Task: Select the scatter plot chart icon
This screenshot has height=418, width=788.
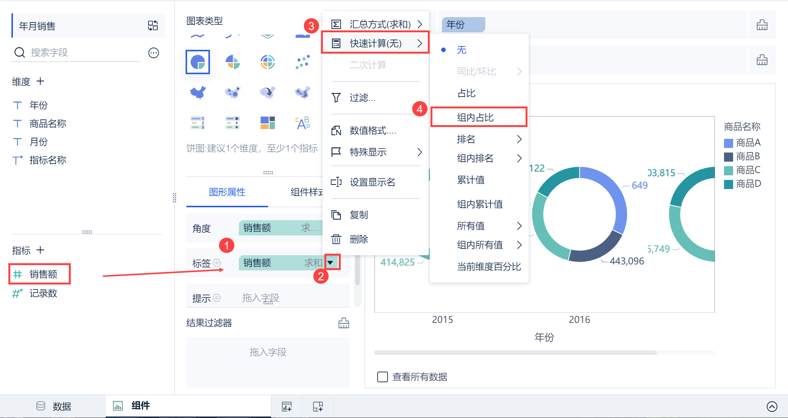Action: tap(302, 62)
